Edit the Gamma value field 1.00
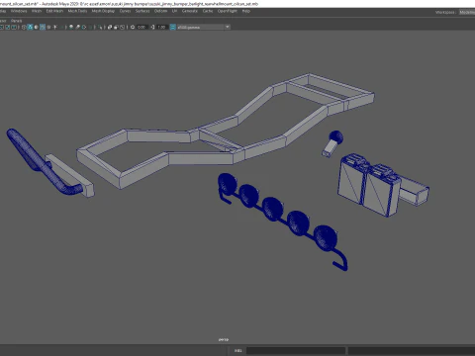Viewport: 475px width, 356px height. (x=162, y=27)
